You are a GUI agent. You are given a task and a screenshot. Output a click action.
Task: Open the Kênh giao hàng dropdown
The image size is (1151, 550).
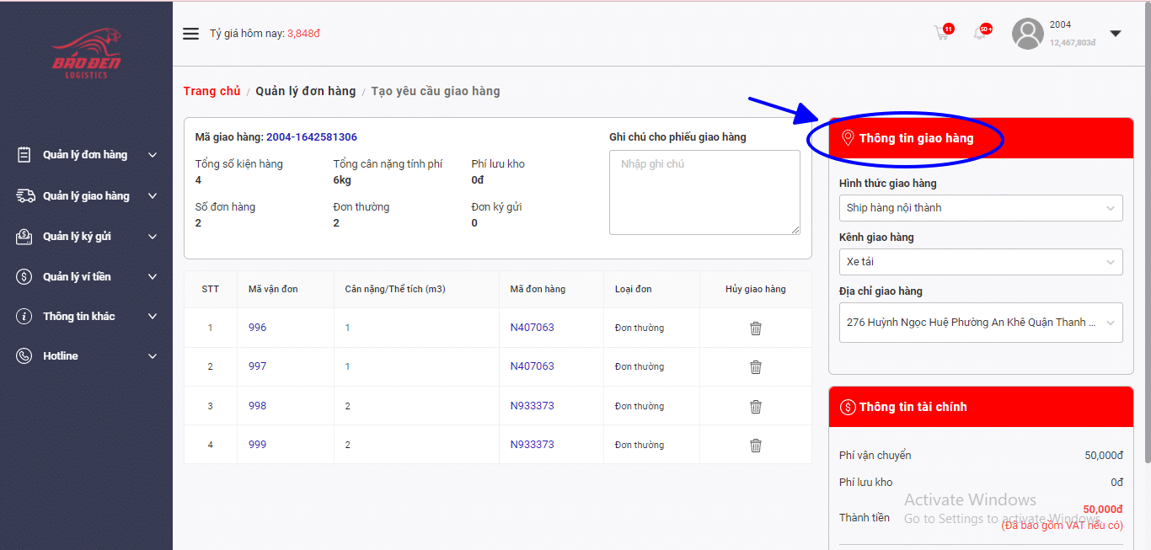coord(980,262)
